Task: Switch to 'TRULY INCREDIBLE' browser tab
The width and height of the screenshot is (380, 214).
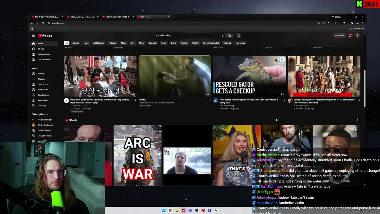Action: [47, 17]
